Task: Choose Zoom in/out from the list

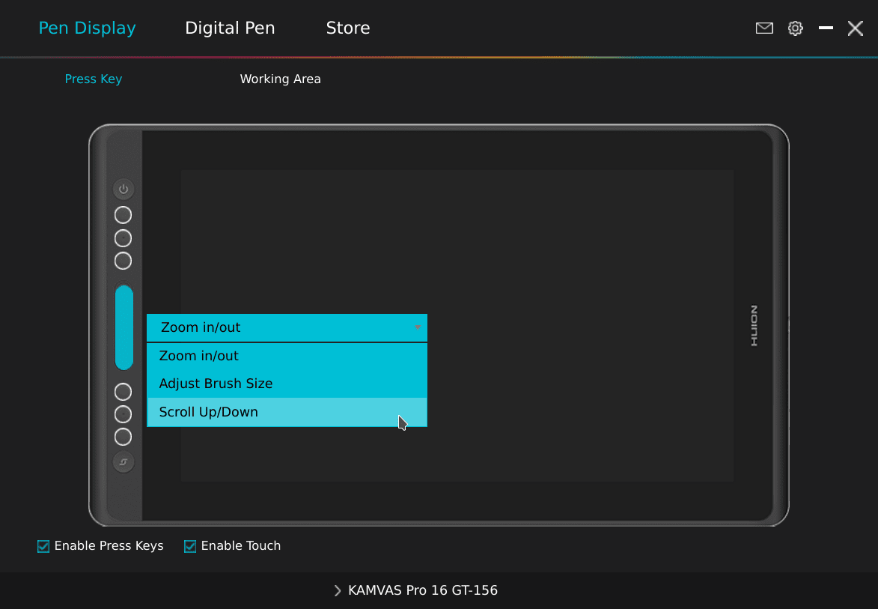Action: [x=287, y=356]
